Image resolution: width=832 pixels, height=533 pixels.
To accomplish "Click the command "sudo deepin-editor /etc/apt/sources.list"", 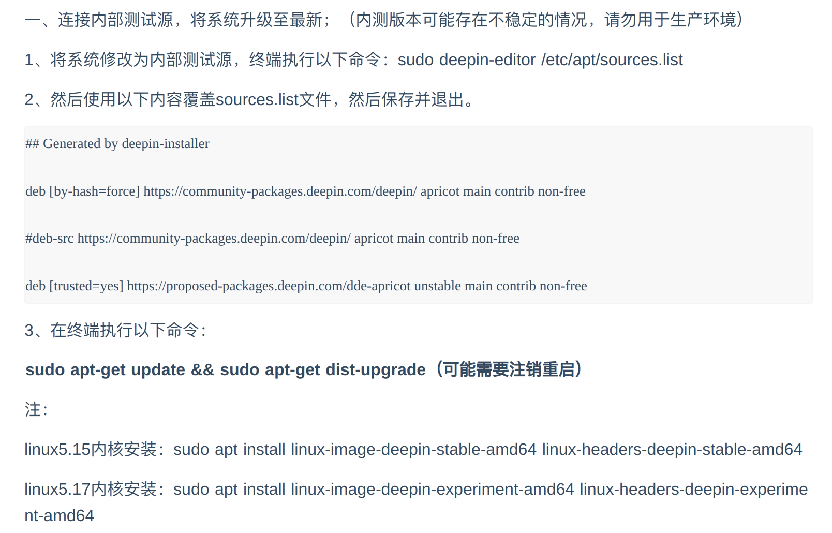I will coord(540,60).
